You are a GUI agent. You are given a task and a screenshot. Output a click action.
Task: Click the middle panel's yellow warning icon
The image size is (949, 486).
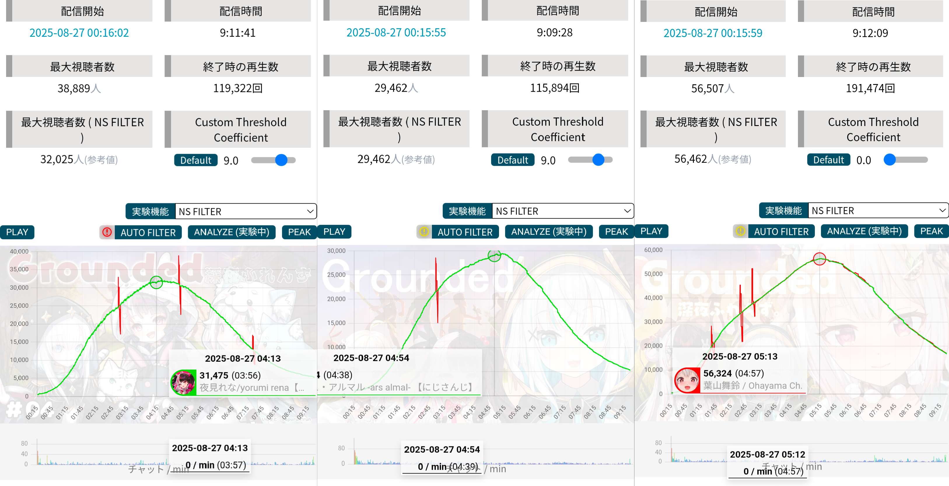(424, 232)
